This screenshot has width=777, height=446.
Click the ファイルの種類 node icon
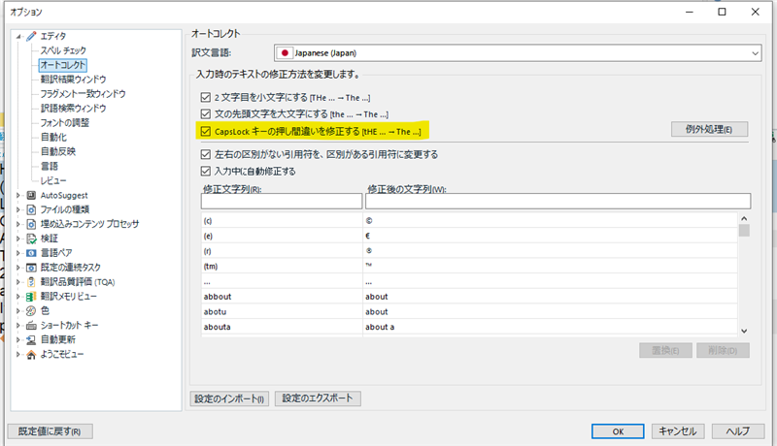[x=31, y=209]
